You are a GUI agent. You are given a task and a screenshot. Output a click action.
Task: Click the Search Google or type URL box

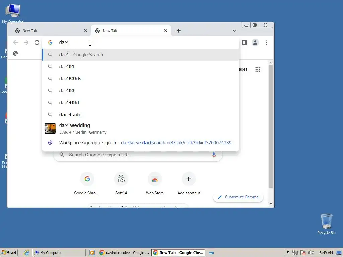138,155
